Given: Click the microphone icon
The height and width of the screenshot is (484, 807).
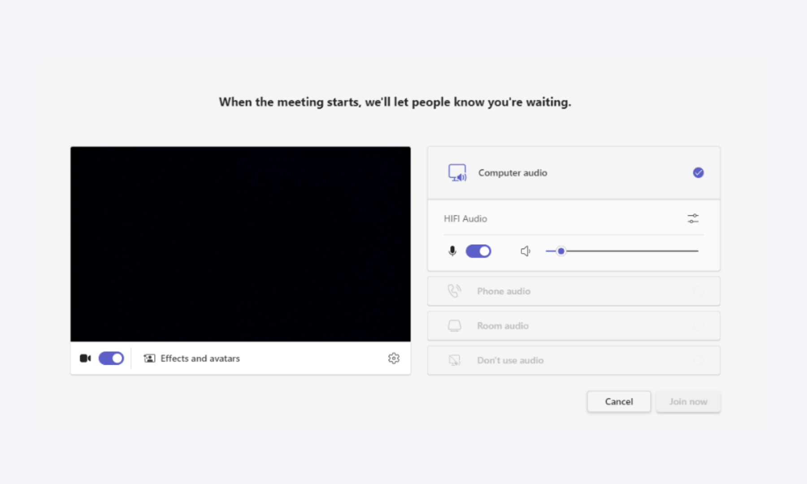Looking at the screenshot, I should click(x=452, y=251).
